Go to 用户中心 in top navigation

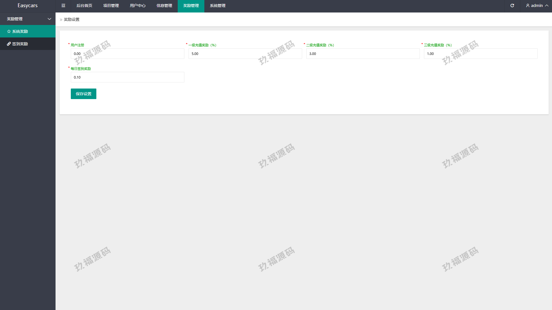138,6
